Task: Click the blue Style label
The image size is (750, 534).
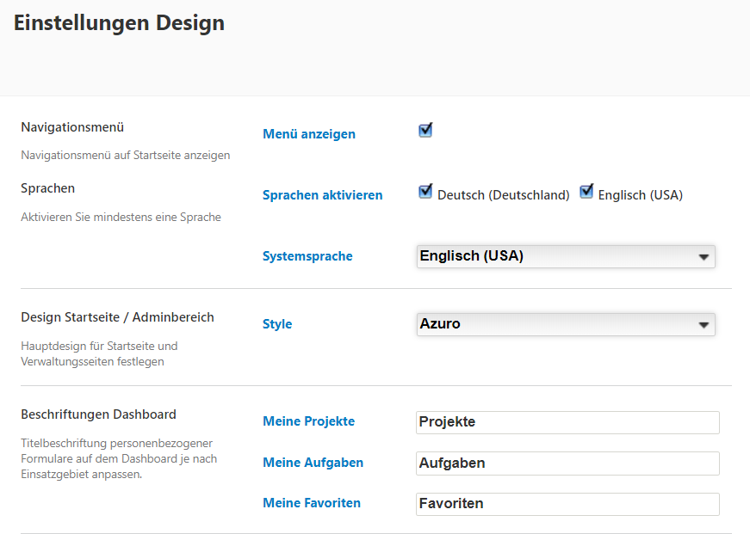Action: pyautogui.click(x=277, y=324)
